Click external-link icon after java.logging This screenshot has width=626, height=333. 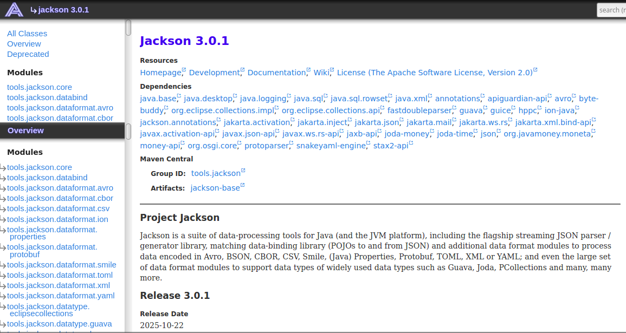click(289, 96)
